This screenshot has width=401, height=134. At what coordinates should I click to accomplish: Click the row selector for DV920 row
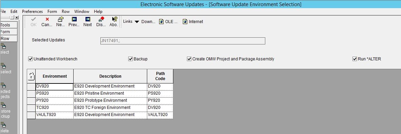tap(31, 87)
